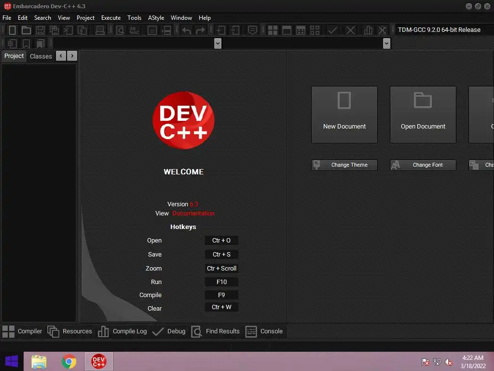Click the Find magnifier toolbar icon
This screenshot has width=494, height=371.
coord(120,30)
